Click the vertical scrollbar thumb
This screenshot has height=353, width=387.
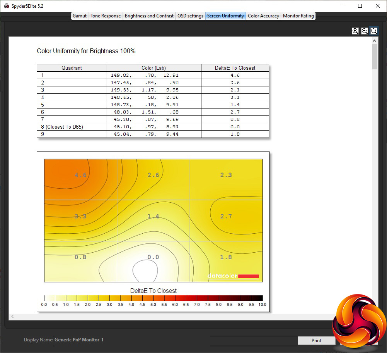[x=374, y=57]
